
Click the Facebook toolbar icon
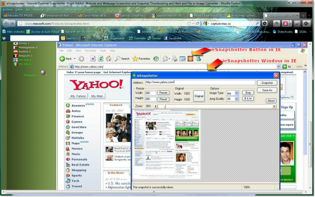pyautogui.click(x=173, y=38)
